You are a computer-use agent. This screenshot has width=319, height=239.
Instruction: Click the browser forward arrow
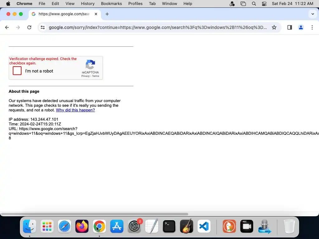point(18,27)
